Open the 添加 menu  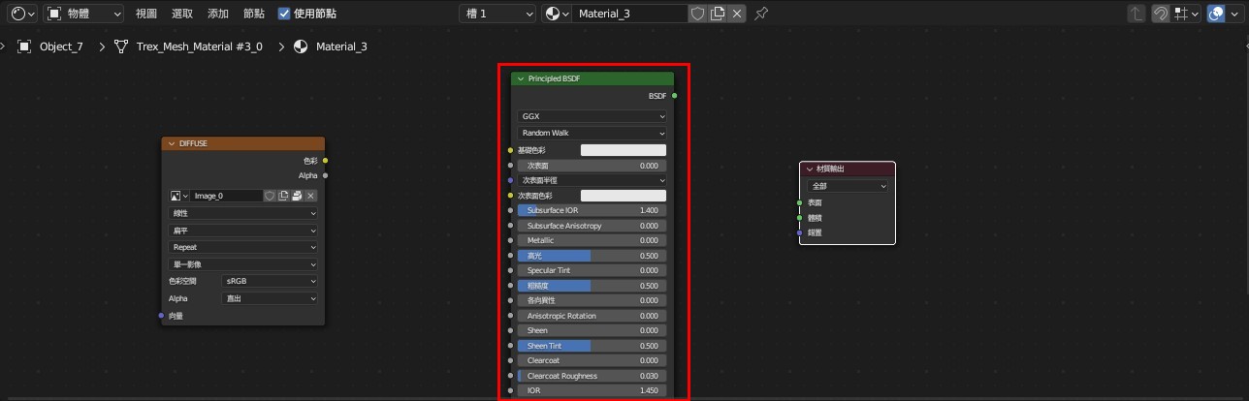point(218,14)
